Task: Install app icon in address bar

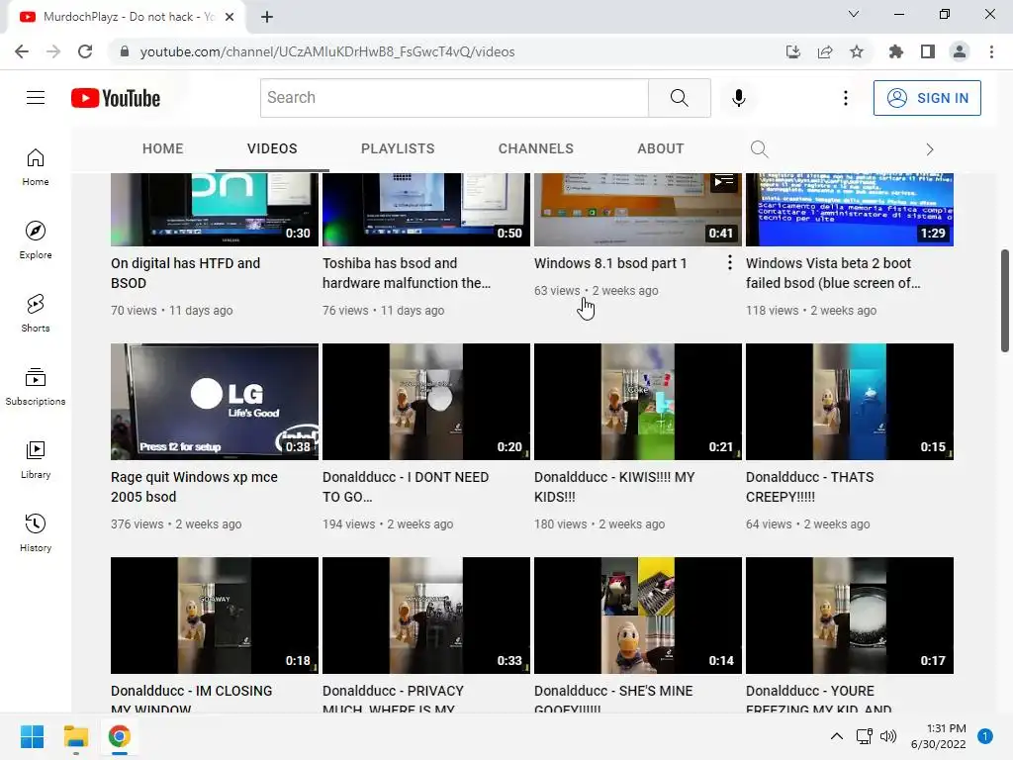Action: [x=793, y=51]
